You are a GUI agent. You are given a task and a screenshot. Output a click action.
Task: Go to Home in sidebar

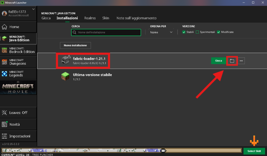[18, 27]
